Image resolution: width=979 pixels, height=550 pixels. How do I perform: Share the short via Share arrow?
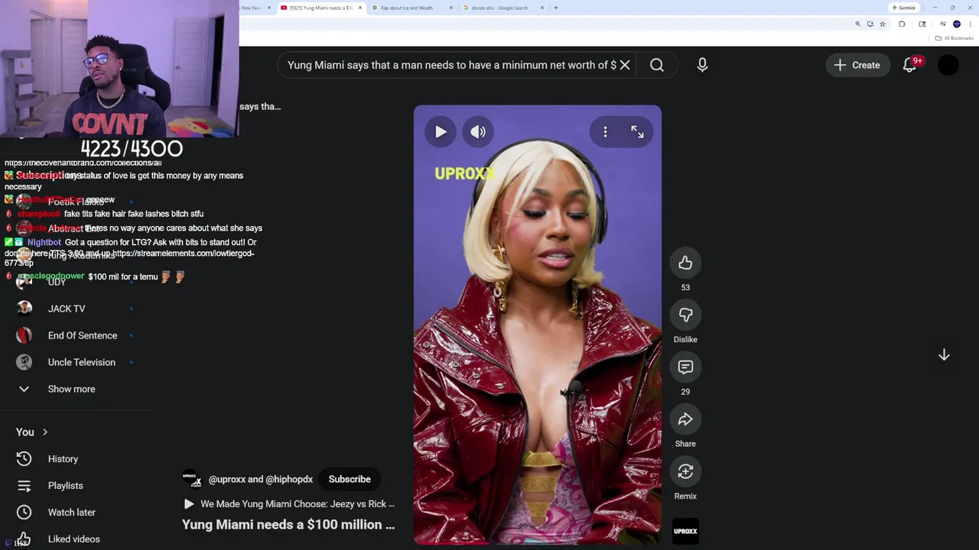(685, 419)
